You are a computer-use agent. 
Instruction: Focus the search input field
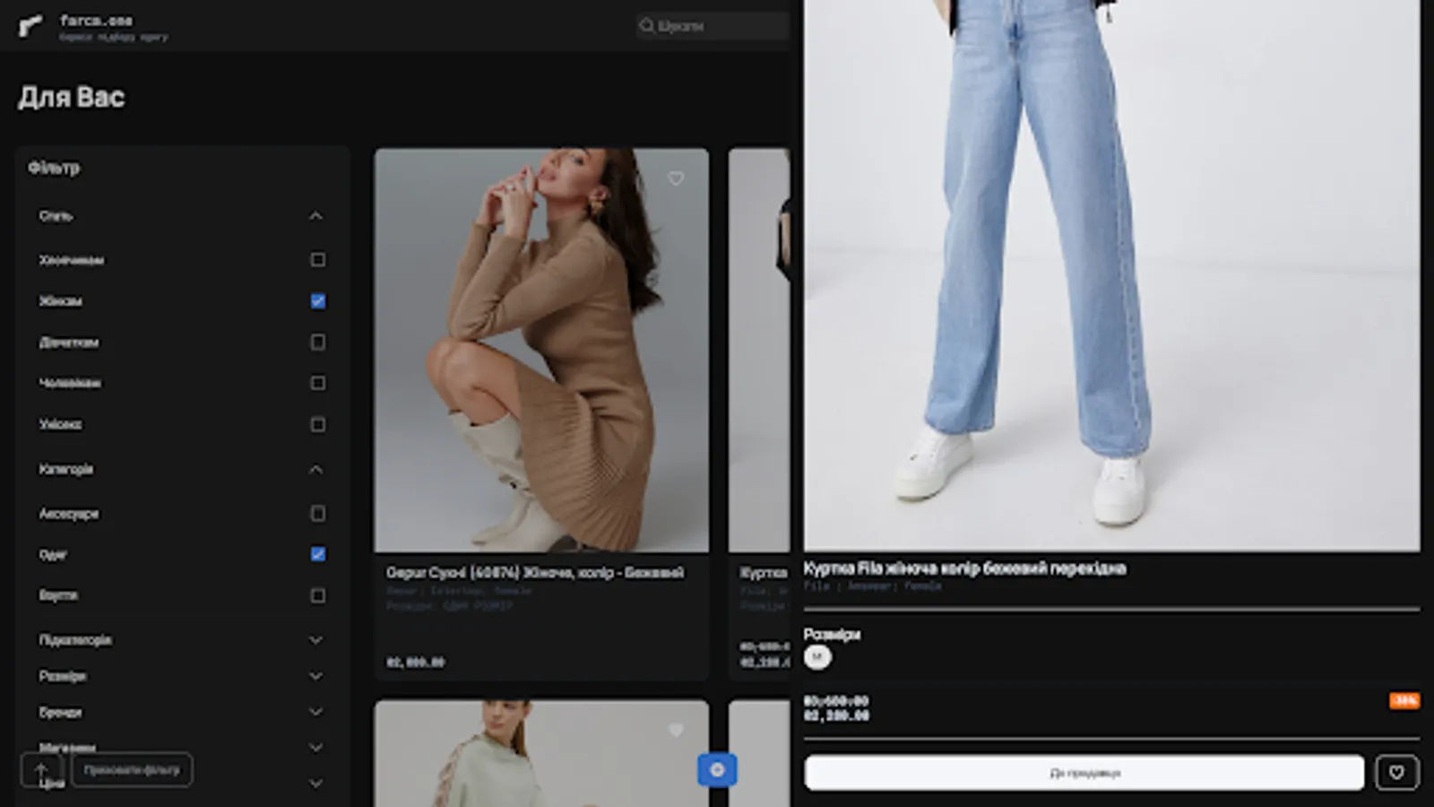[x=713, y=26]
